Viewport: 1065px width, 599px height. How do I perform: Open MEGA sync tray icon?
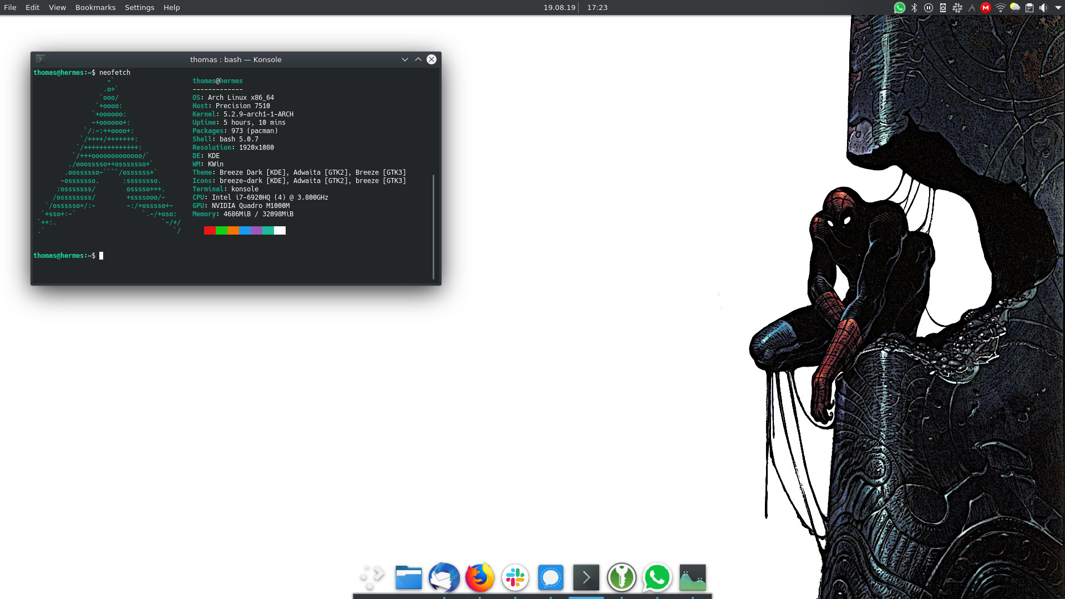[x=986, y=8]
